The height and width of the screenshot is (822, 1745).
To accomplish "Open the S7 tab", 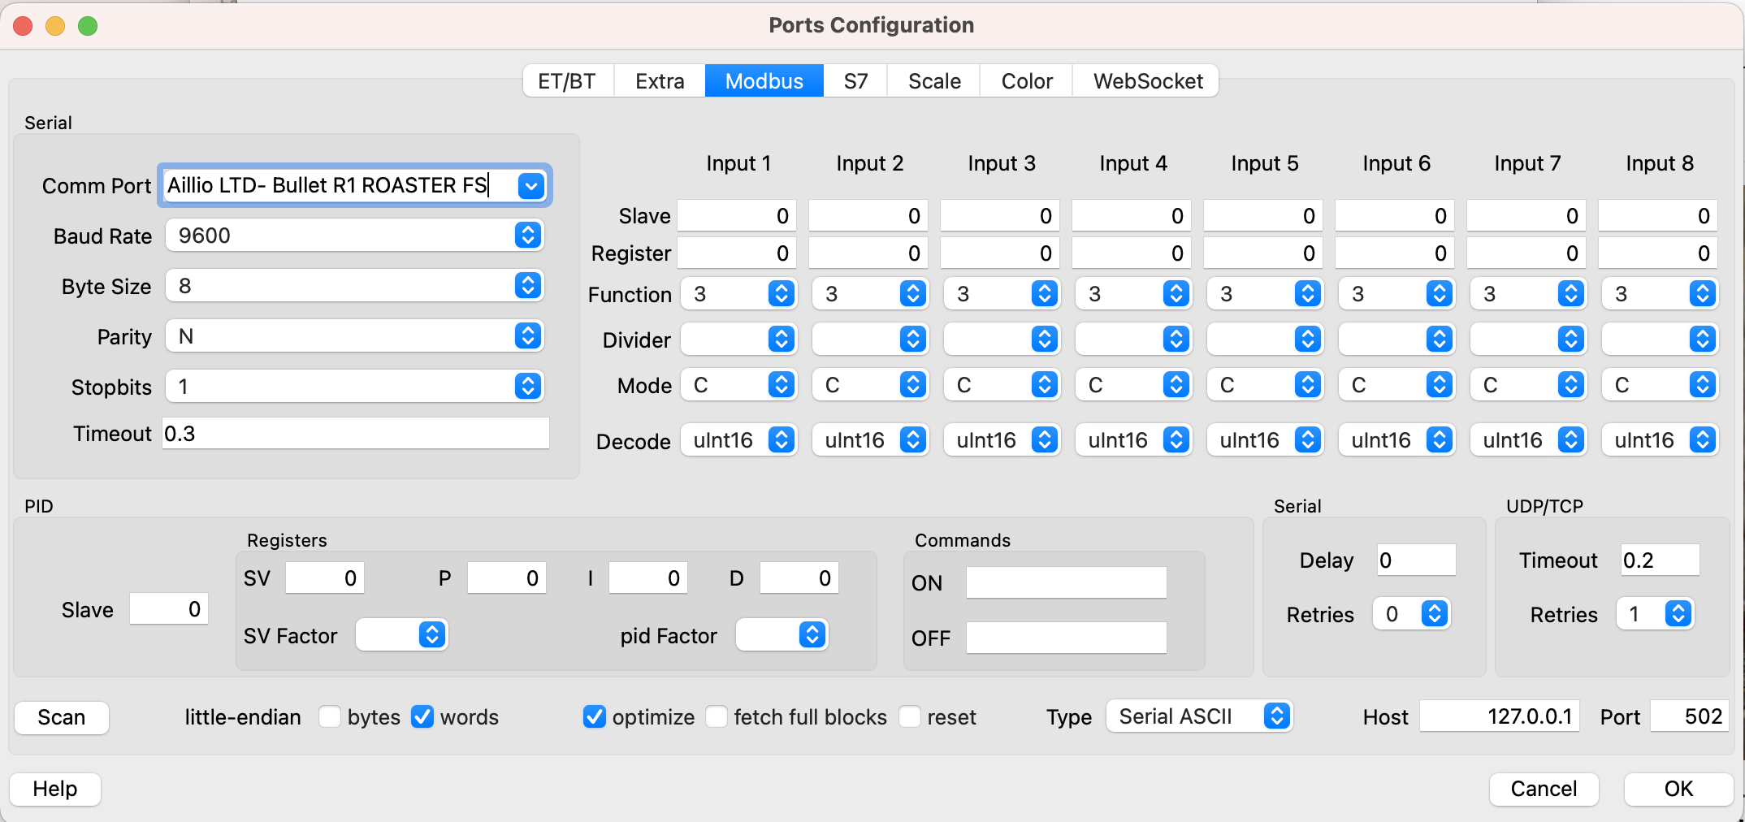I will point(854,80).
